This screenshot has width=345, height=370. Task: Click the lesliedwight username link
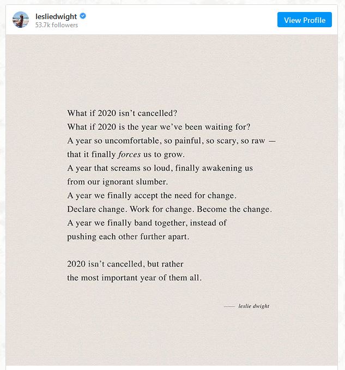click(56, 16)
